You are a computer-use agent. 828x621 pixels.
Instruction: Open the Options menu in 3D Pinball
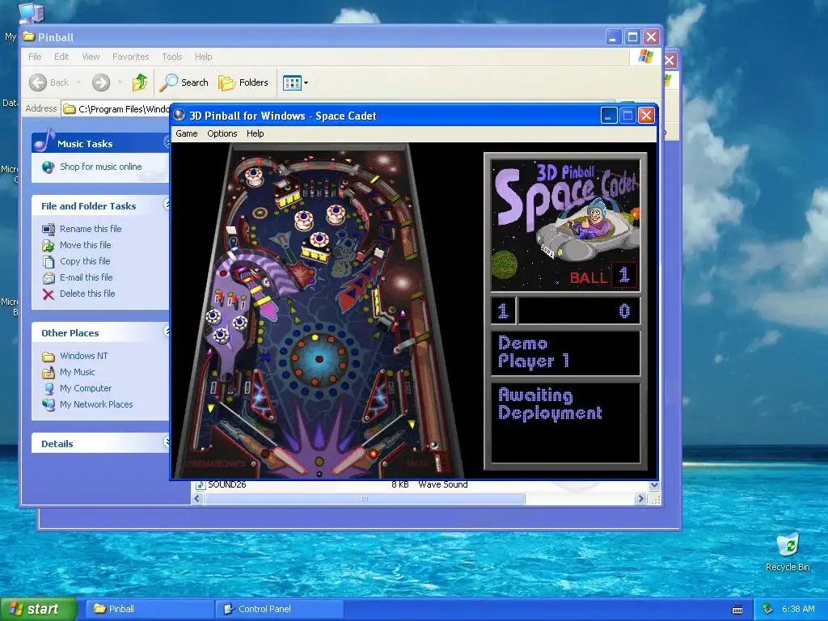coord(222,133)
